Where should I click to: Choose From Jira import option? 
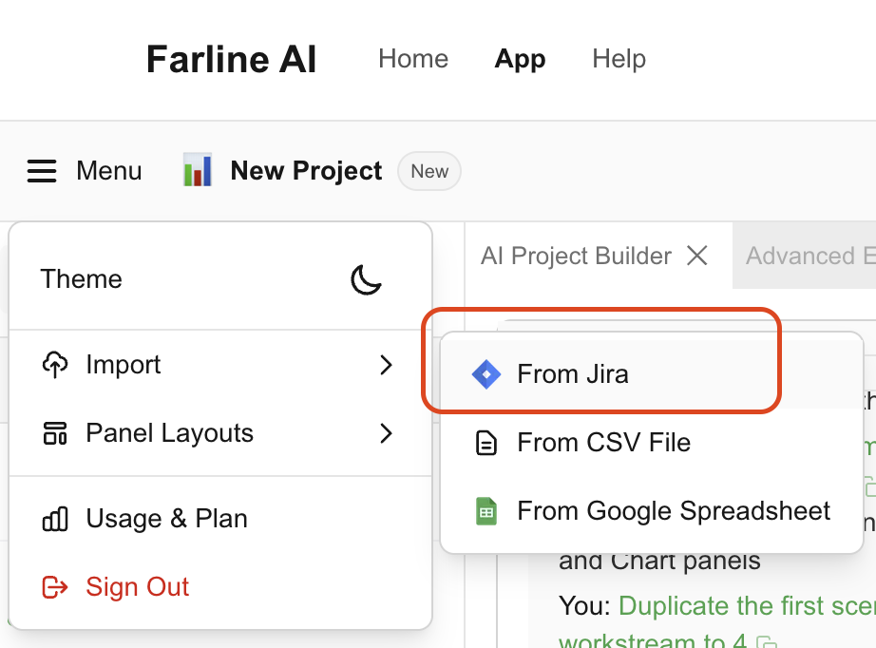click(x=573, y=374)
